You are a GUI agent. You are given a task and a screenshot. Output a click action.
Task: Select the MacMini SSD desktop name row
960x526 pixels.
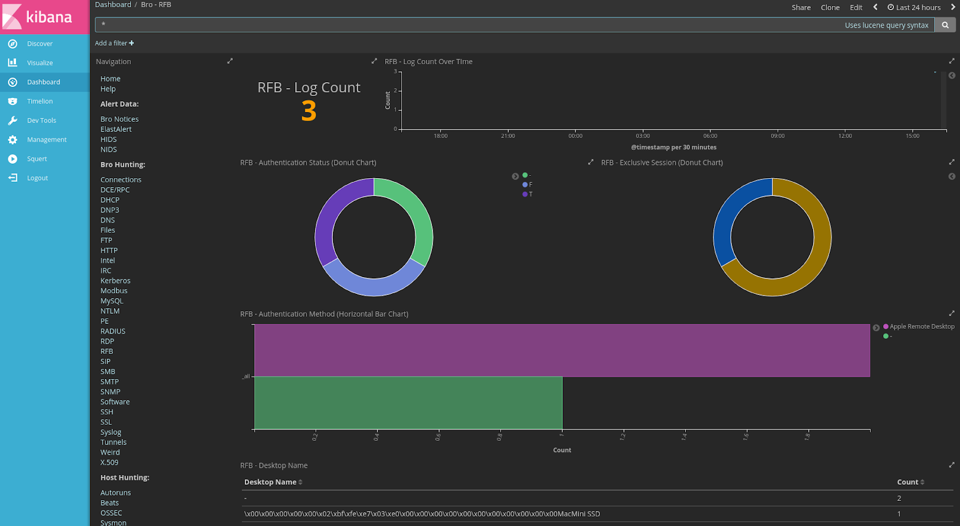coord(598,514)
